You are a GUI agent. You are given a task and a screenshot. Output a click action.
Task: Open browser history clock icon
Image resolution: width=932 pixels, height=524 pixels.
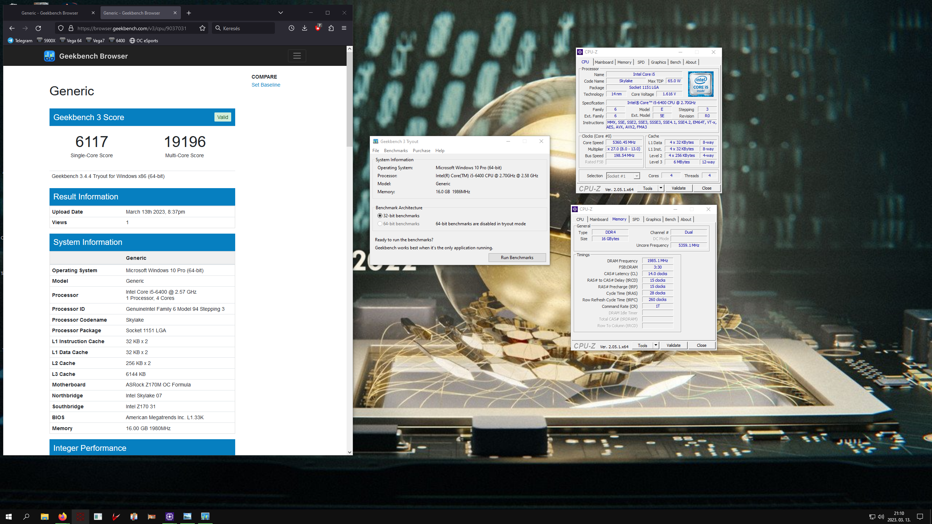[291, 28]
